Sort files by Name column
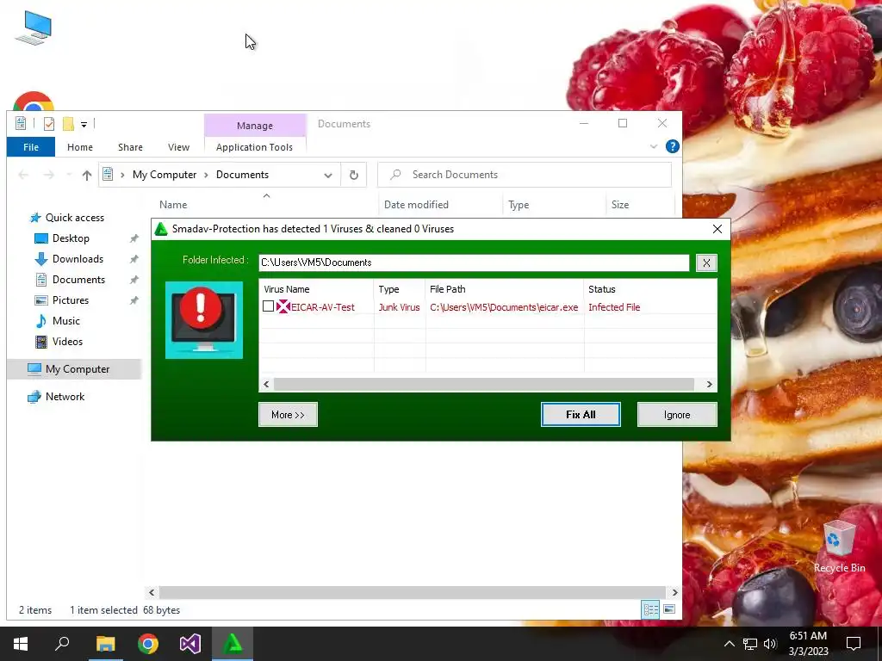The width and height of the screenshot is (882, 661). point(173,205)
